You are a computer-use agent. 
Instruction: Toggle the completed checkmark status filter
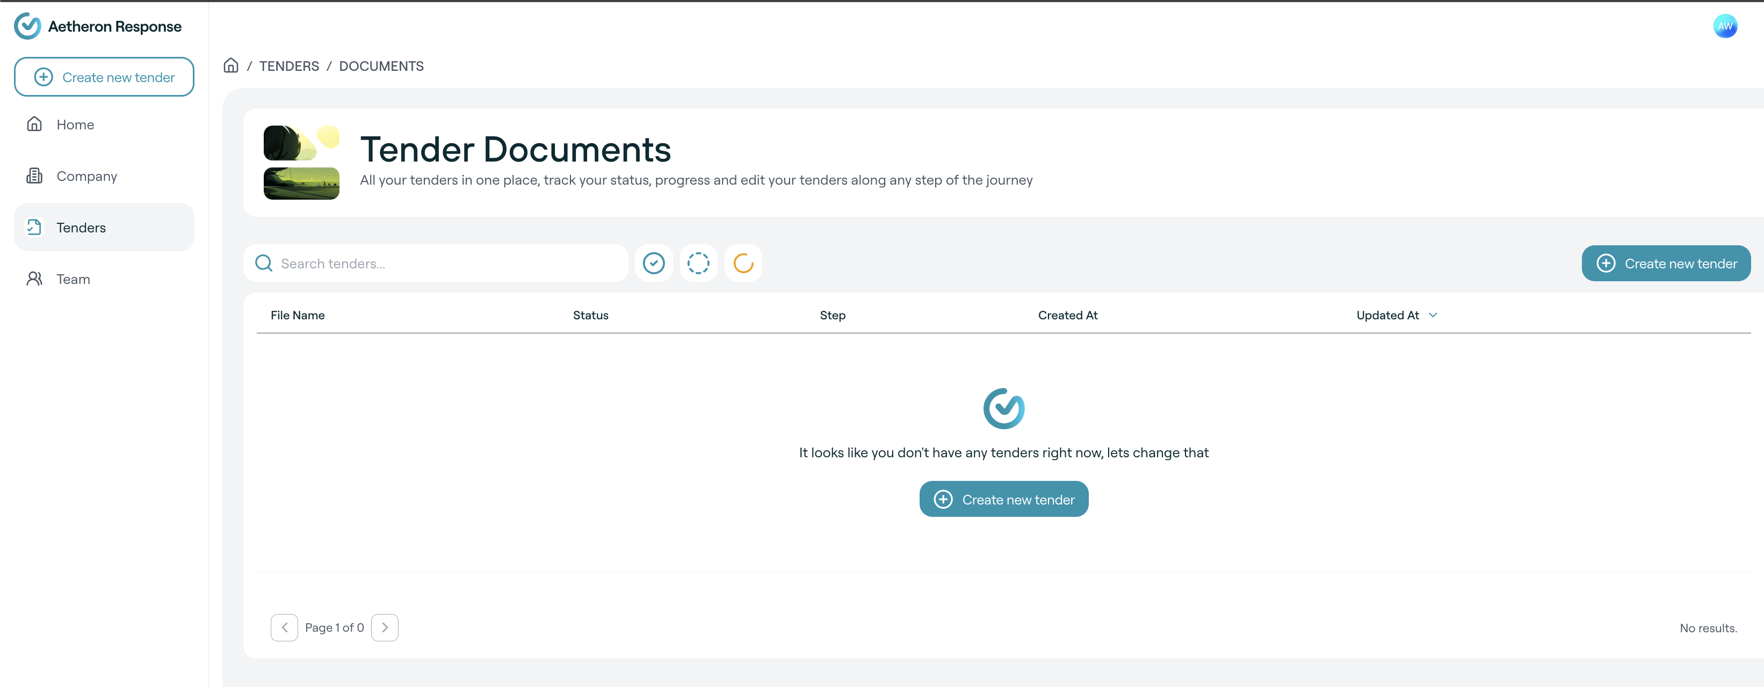click(653, 264)
